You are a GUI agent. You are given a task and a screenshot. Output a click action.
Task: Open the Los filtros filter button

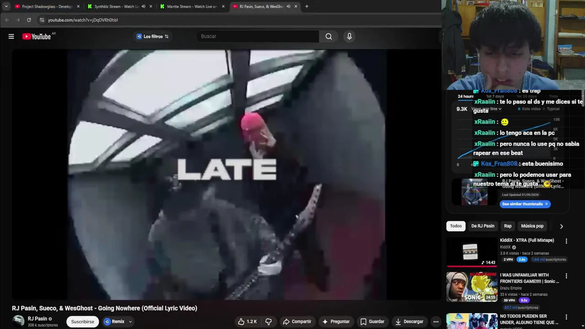tap(153, 37)
